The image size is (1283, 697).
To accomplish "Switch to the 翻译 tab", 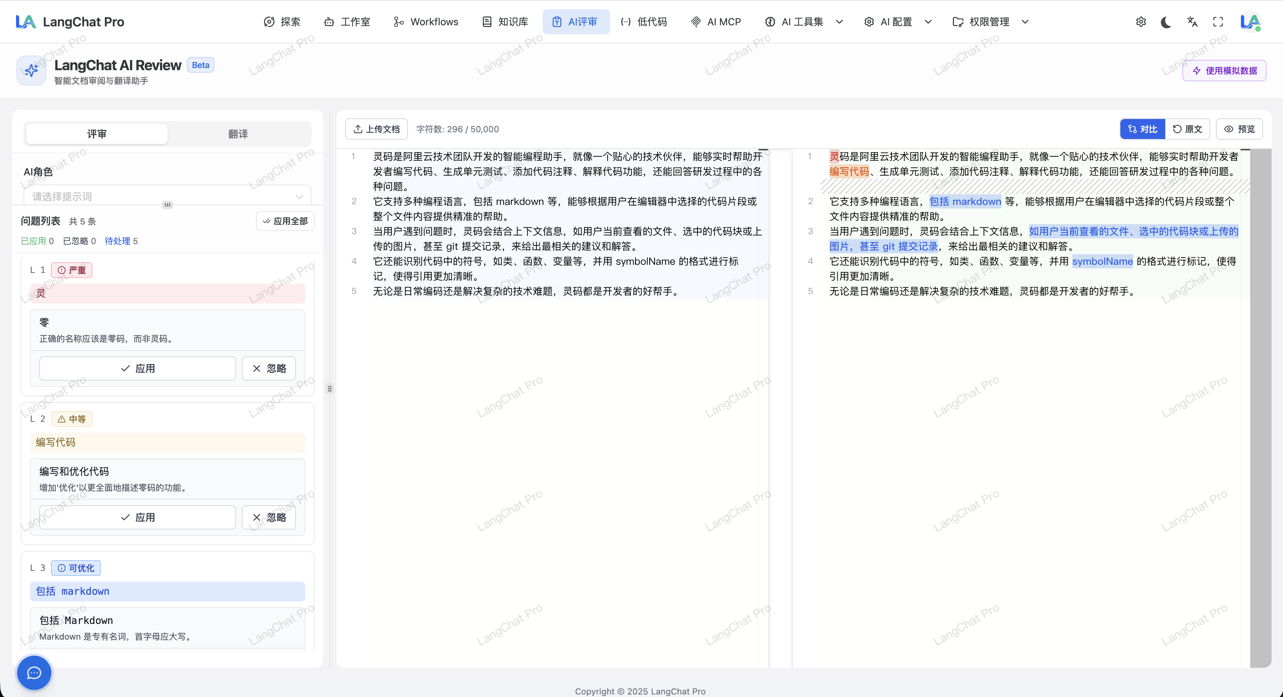I will pyautogui.click(x=238, y=134).
